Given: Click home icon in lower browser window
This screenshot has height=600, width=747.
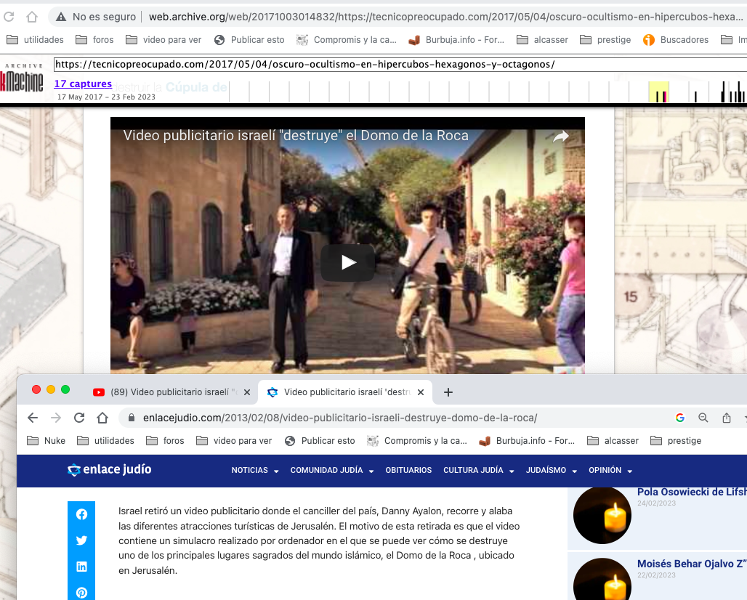Looking at the screenshot, I should click(102, 418).
